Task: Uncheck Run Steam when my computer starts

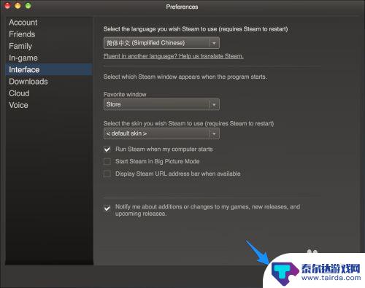Action: click(107, 149)
